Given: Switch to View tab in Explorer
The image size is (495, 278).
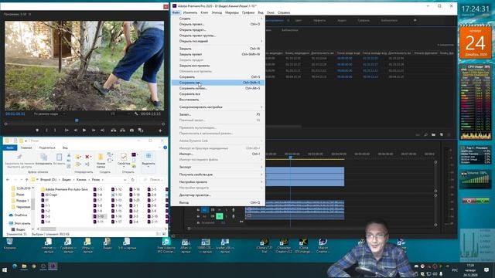Looking at the screenshot, I should click(65, 147).
